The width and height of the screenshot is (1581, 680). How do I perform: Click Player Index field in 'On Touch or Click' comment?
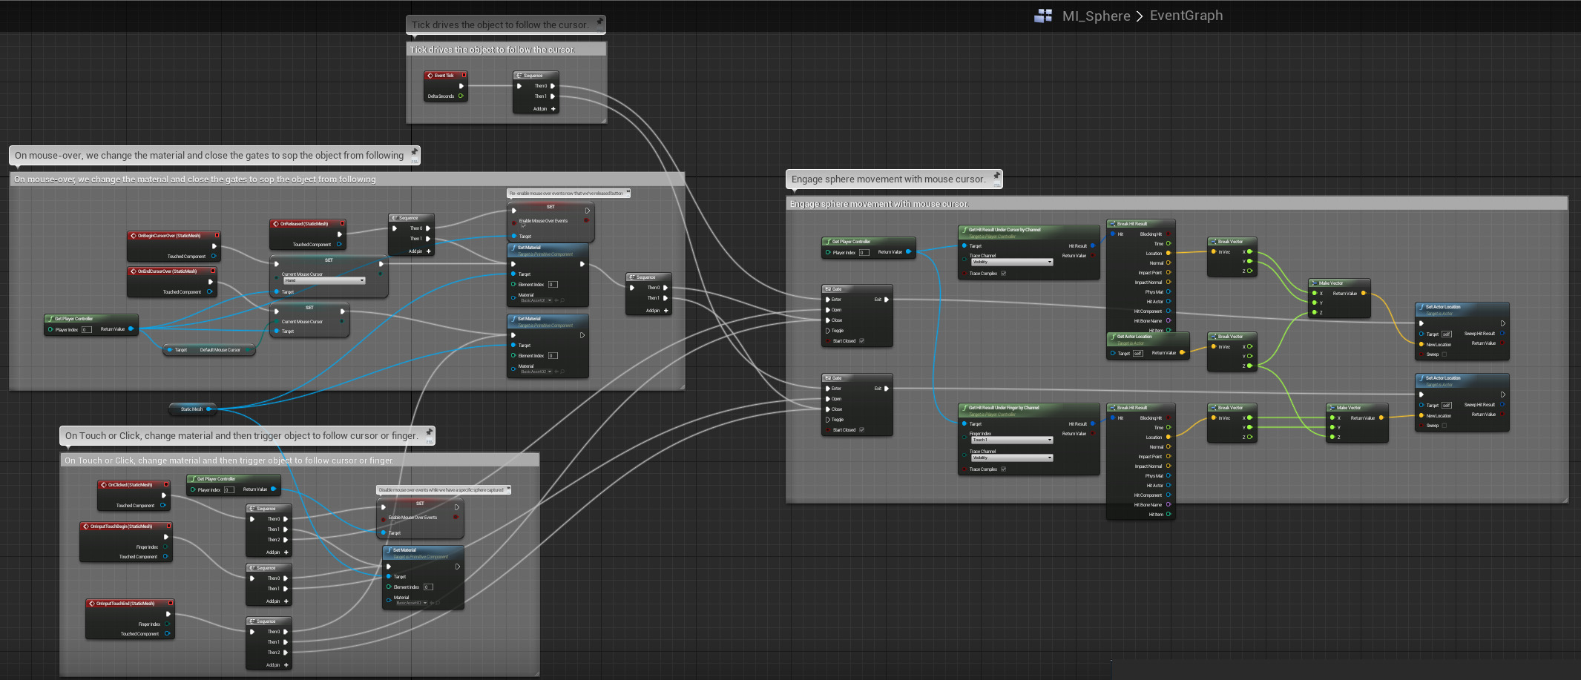tap(229, 489)
